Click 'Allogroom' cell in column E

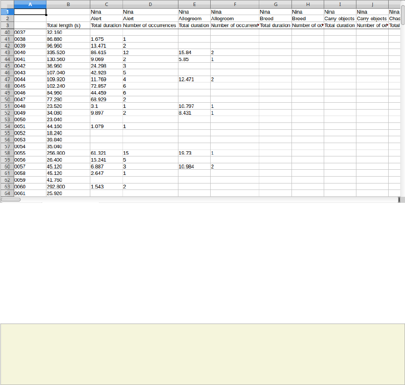point(194,18)
